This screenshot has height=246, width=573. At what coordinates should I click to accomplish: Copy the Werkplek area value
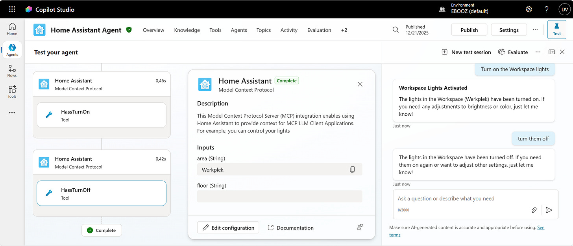pyautogui.click(x=352, y=169)
